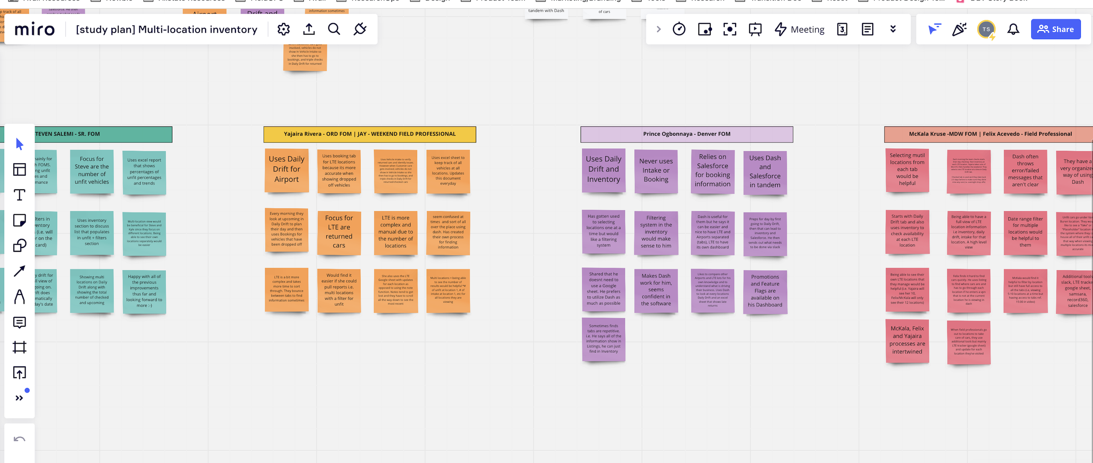Open the estimation number-3 card icon

click(842, 29)
